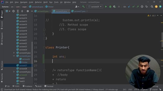Click the Git update project arrow

[x=129, y=7]
